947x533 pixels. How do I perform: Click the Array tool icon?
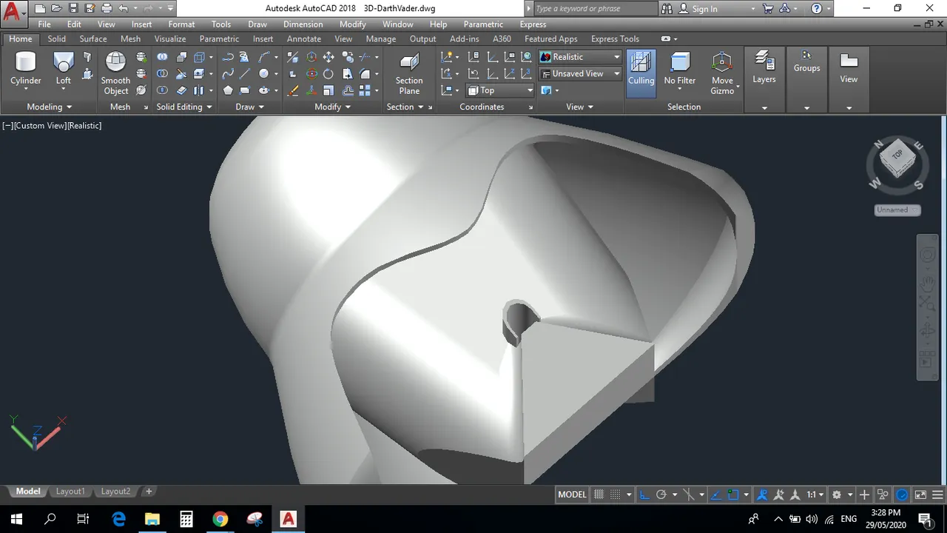point(365,90)
